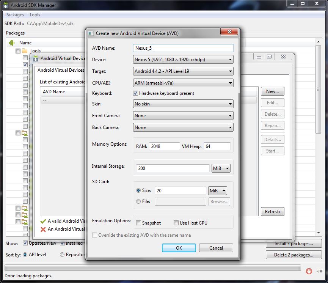Screen dimensions: 328x283
Task: Close the Create new AVD dialog
Action: coord(229,31)
